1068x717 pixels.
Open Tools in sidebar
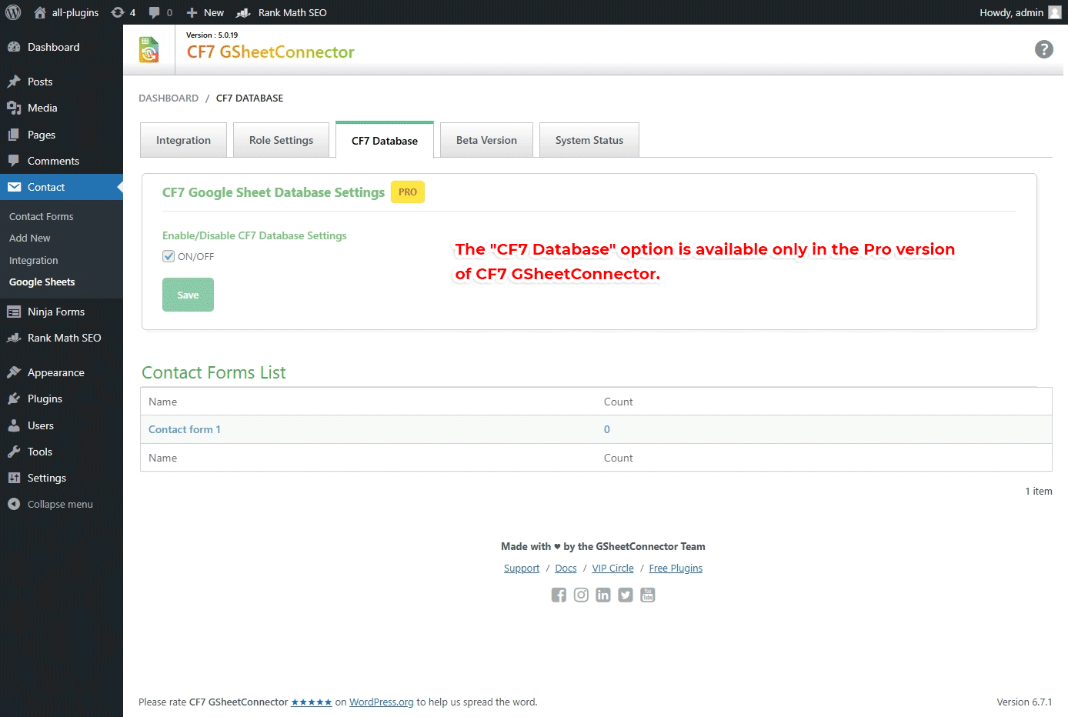pos(62,452)
